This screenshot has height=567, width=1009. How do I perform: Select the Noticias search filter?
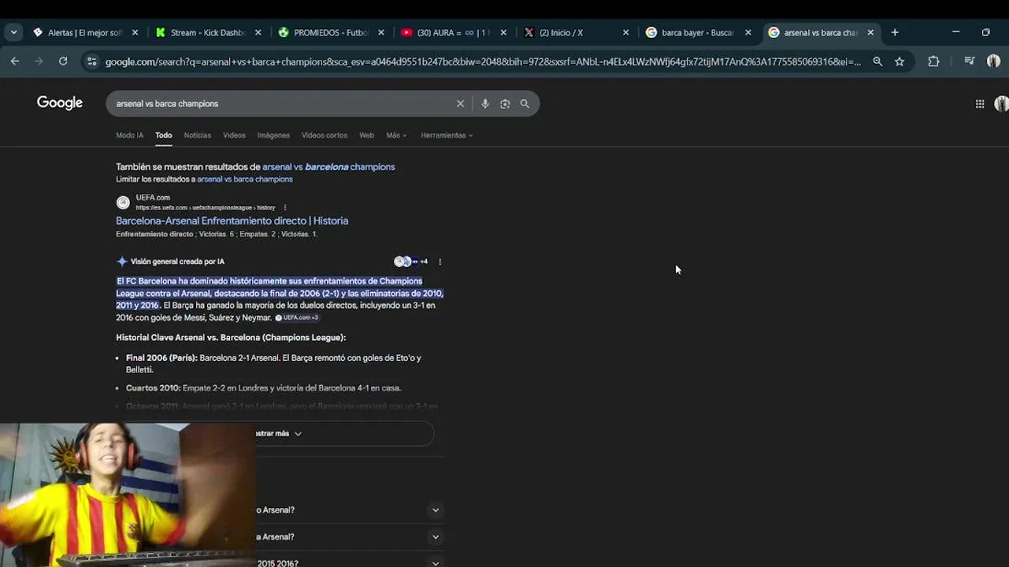(198, 135)
